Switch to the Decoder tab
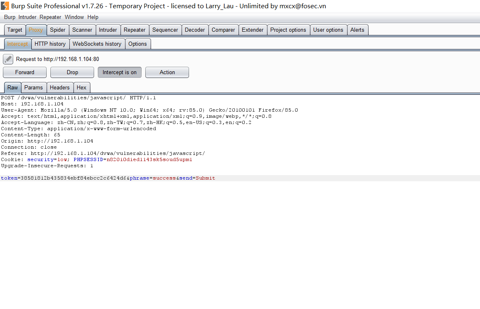Screen dimensions: 480x309 (195, 30)
